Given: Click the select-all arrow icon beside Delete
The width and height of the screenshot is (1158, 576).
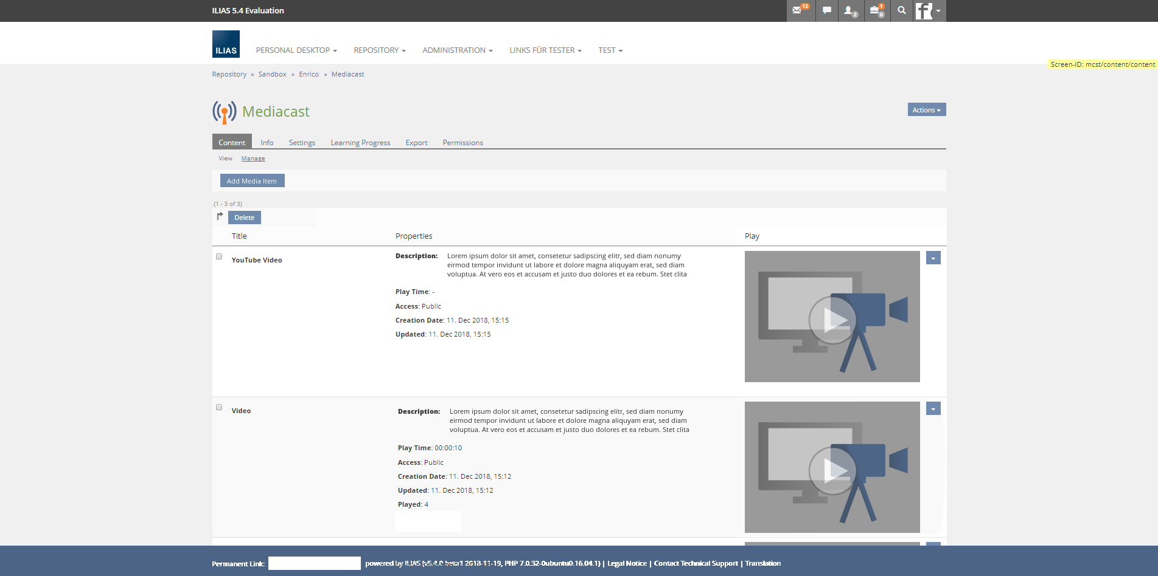Looking at the screenshot, I should [220, 216].
